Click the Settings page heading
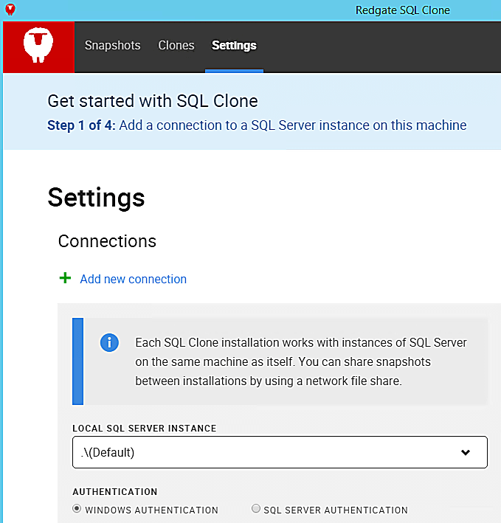The width and height of the screenshot is (501, 523). point(96,198)
